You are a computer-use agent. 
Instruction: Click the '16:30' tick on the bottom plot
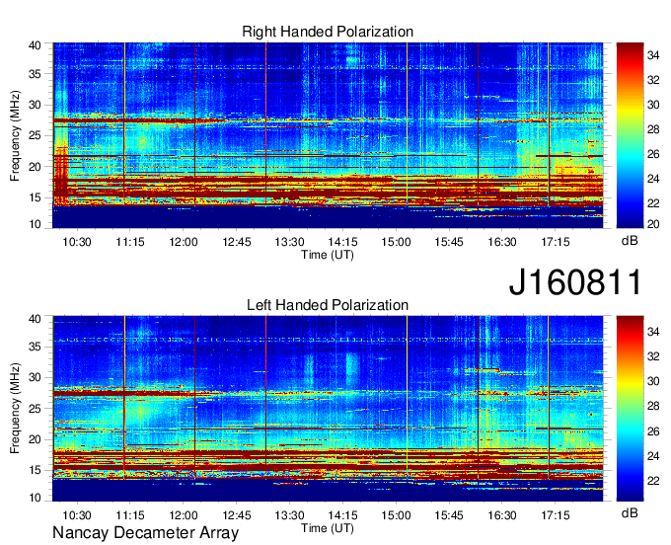502,515
